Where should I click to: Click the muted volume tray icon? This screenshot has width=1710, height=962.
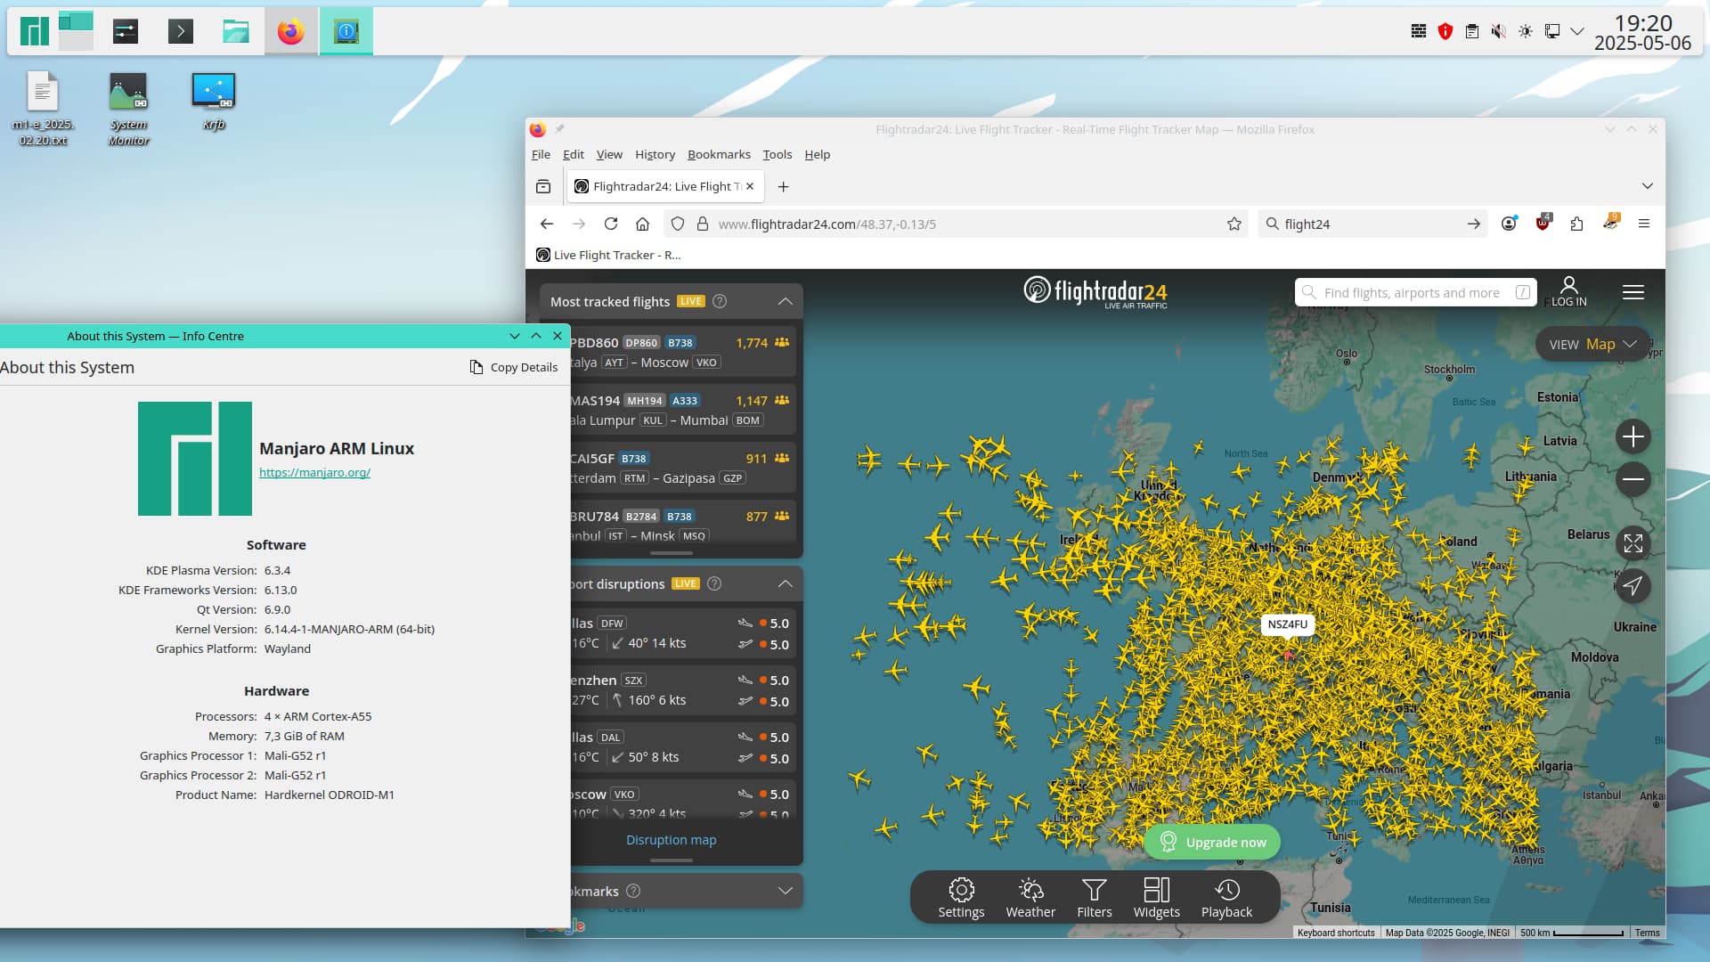tap(1499, 31)
